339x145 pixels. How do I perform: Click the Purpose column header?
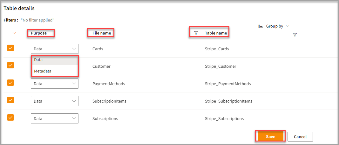pos(39,33)
